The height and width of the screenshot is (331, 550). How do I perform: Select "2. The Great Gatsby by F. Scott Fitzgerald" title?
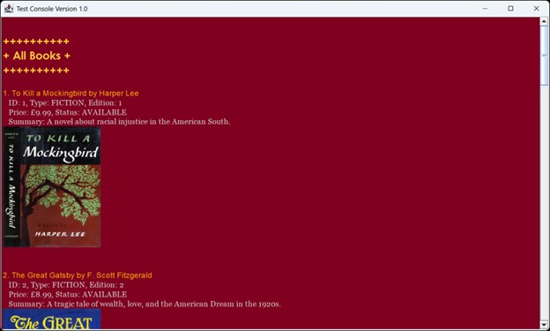click(78, 275)
